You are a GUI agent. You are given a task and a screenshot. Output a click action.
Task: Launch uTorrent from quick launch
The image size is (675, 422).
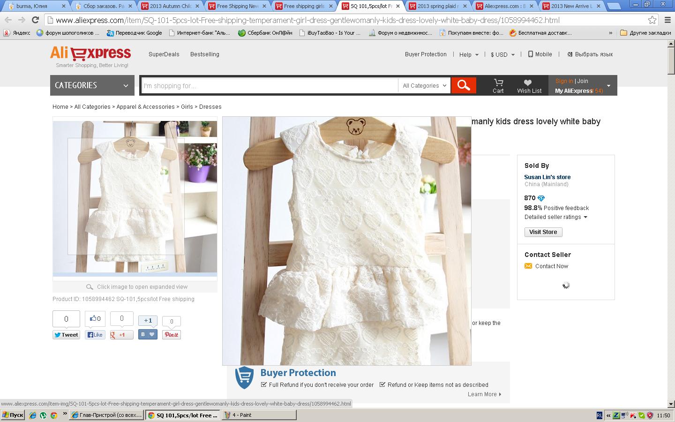(43, 415)
